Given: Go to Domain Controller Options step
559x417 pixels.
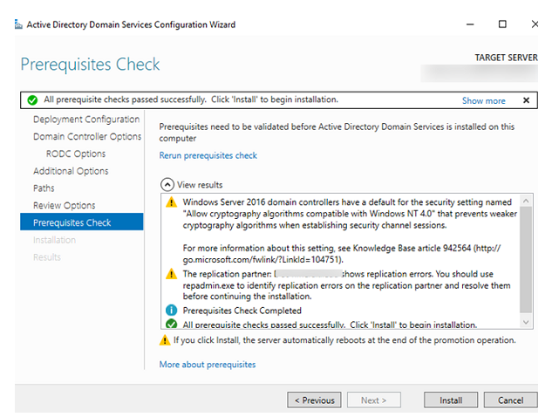Looking at the screenshot, I should click(87, 136).
